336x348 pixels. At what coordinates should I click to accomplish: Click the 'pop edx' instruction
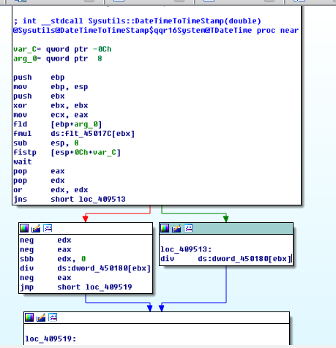pyautogui.click(x=39, y=181)
